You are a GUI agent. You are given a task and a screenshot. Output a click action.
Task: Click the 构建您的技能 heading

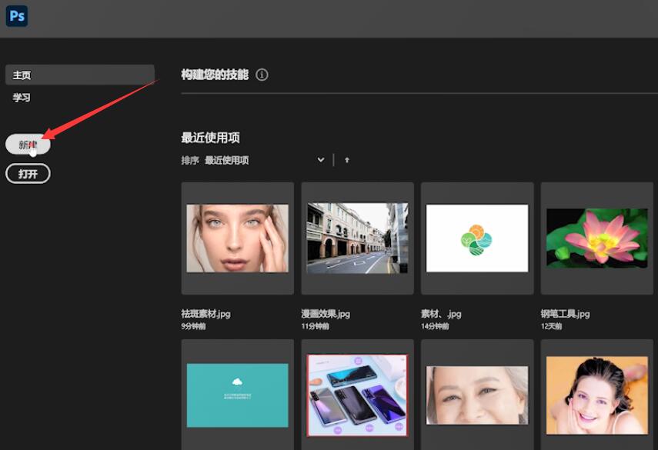coord(215,75)
